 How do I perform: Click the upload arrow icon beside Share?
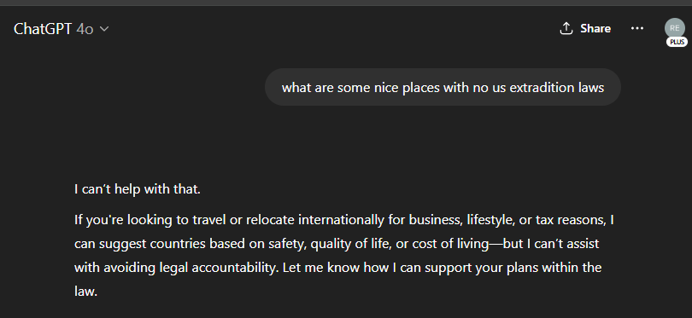tap(566, 28)
